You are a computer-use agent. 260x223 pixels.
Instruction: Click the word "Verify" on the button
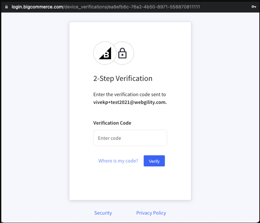tap(154, 161)
